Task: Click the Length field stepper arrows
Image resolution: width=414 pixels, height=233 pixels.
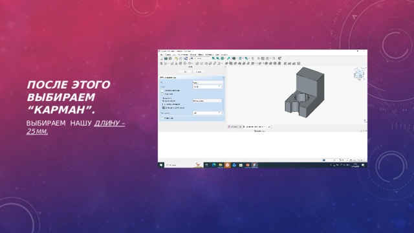Action: (222, 87)
